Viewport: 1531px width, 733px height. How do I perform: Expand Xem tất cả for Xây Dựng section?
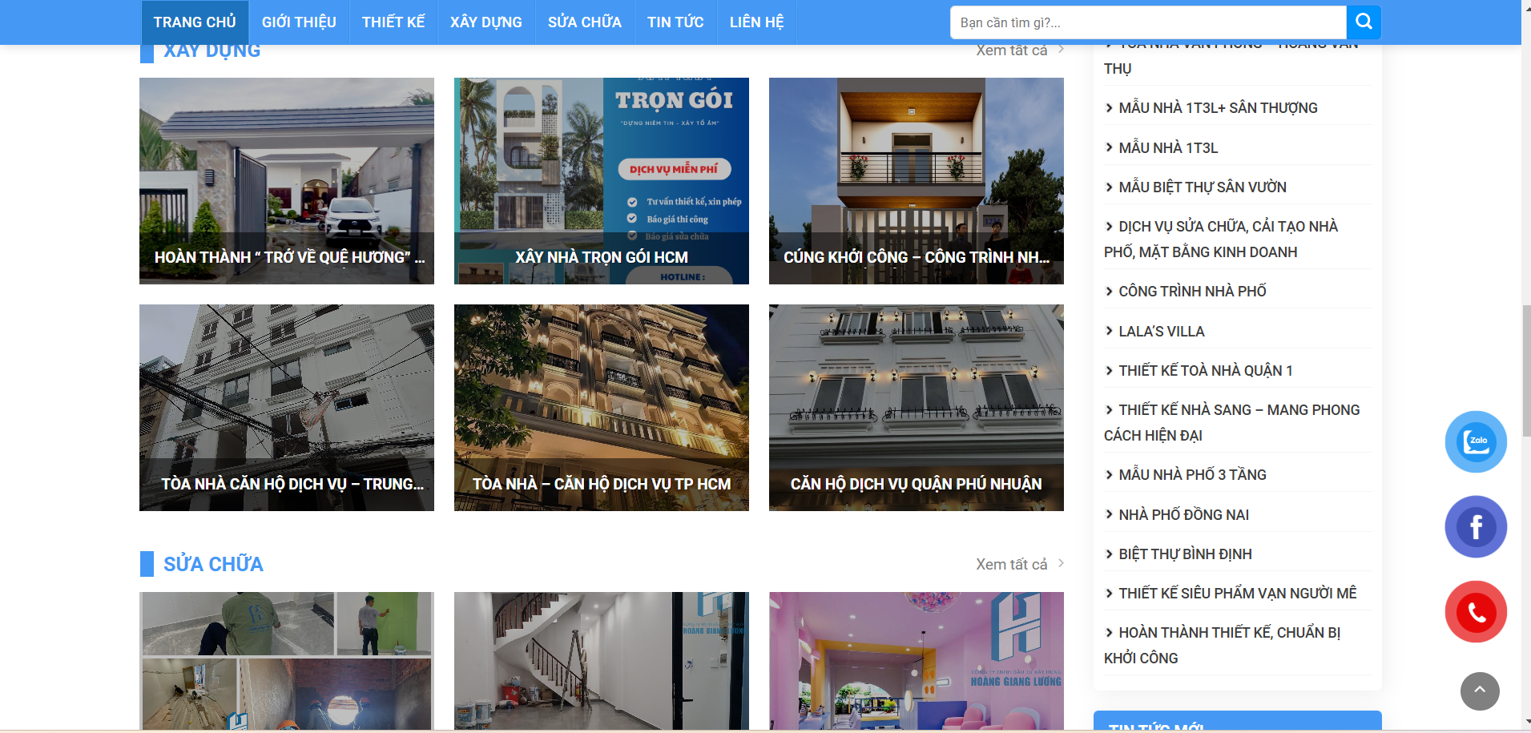1019,50
